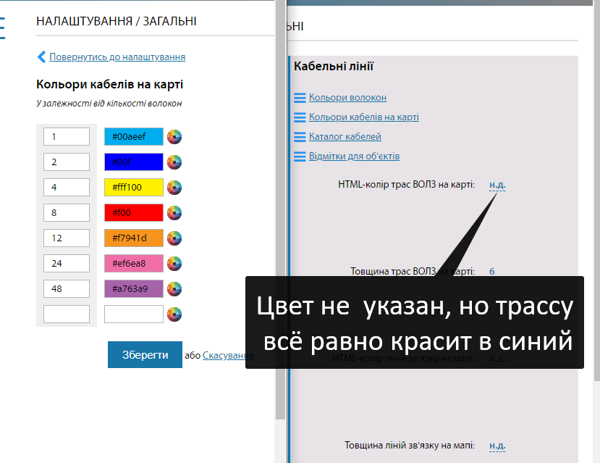Click the empty fiber count field
The height and width of the screenshot is (463, 600).
(x=67, y=314)
